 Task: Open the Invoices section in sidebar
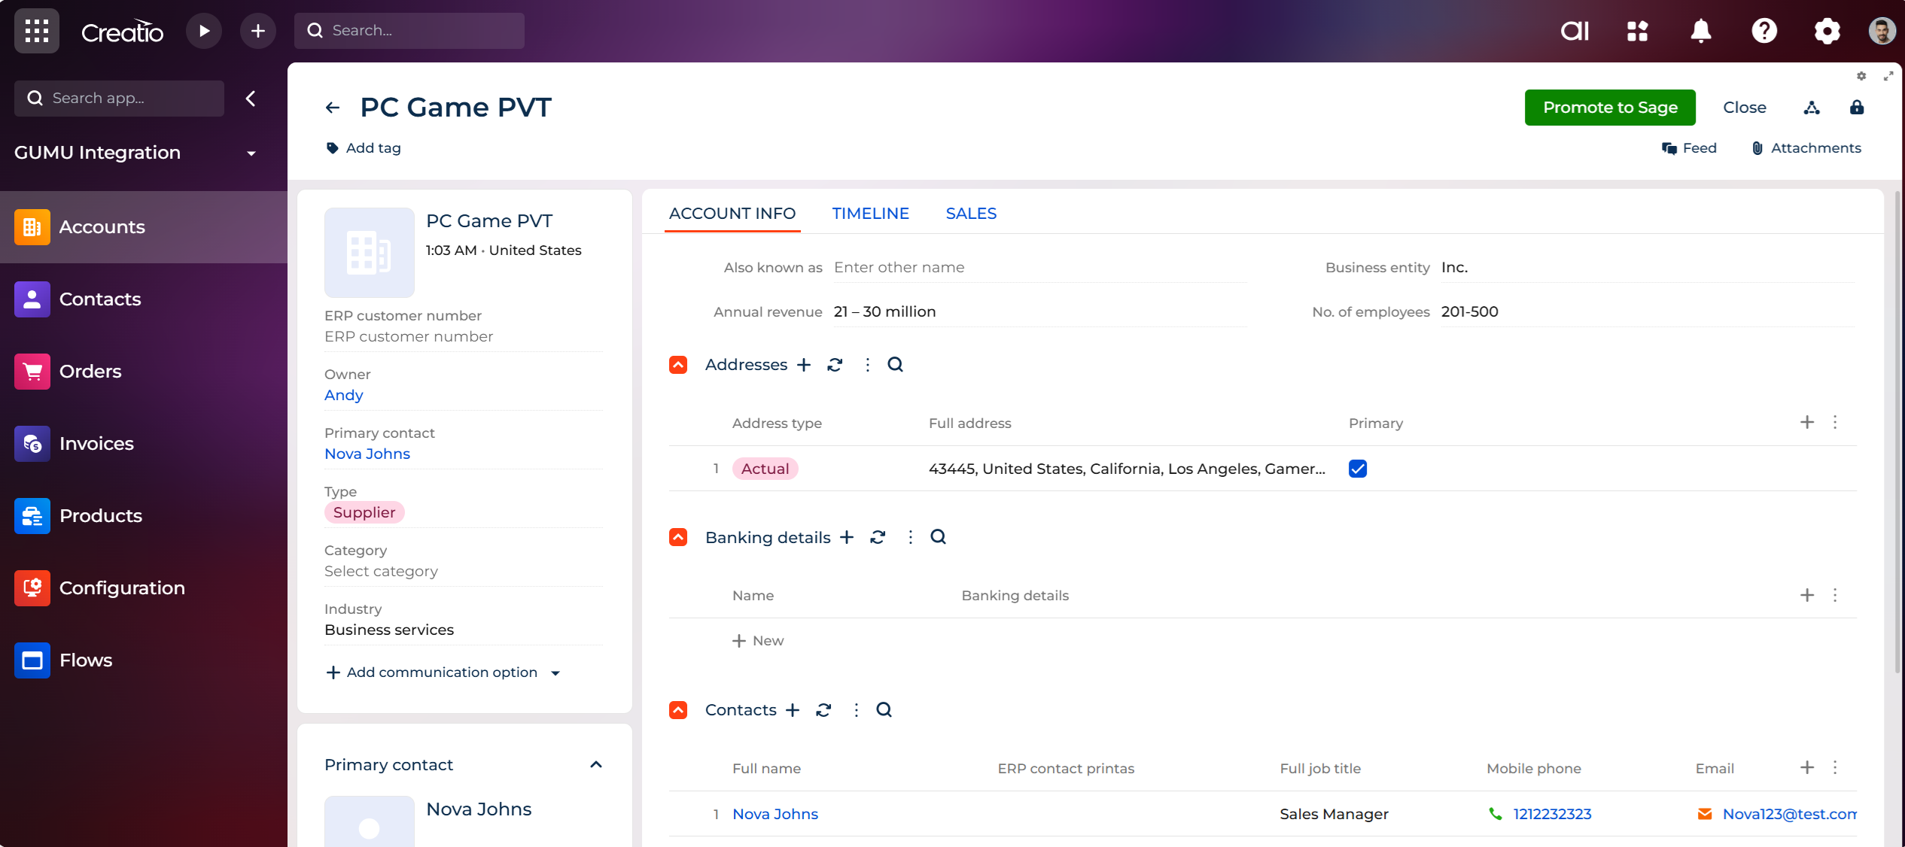[x=96, y=444]
